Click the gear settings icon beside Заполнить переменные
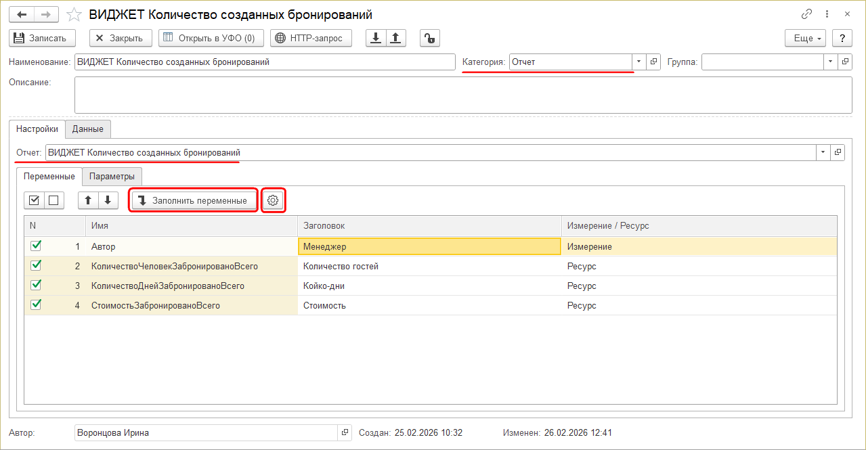Screen dimensions: 866x450 click(273, 200)
